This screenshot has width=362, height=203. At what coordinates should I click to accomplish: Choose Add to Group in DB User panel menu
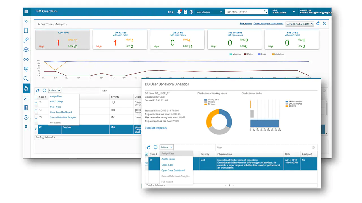pos(168,159)
